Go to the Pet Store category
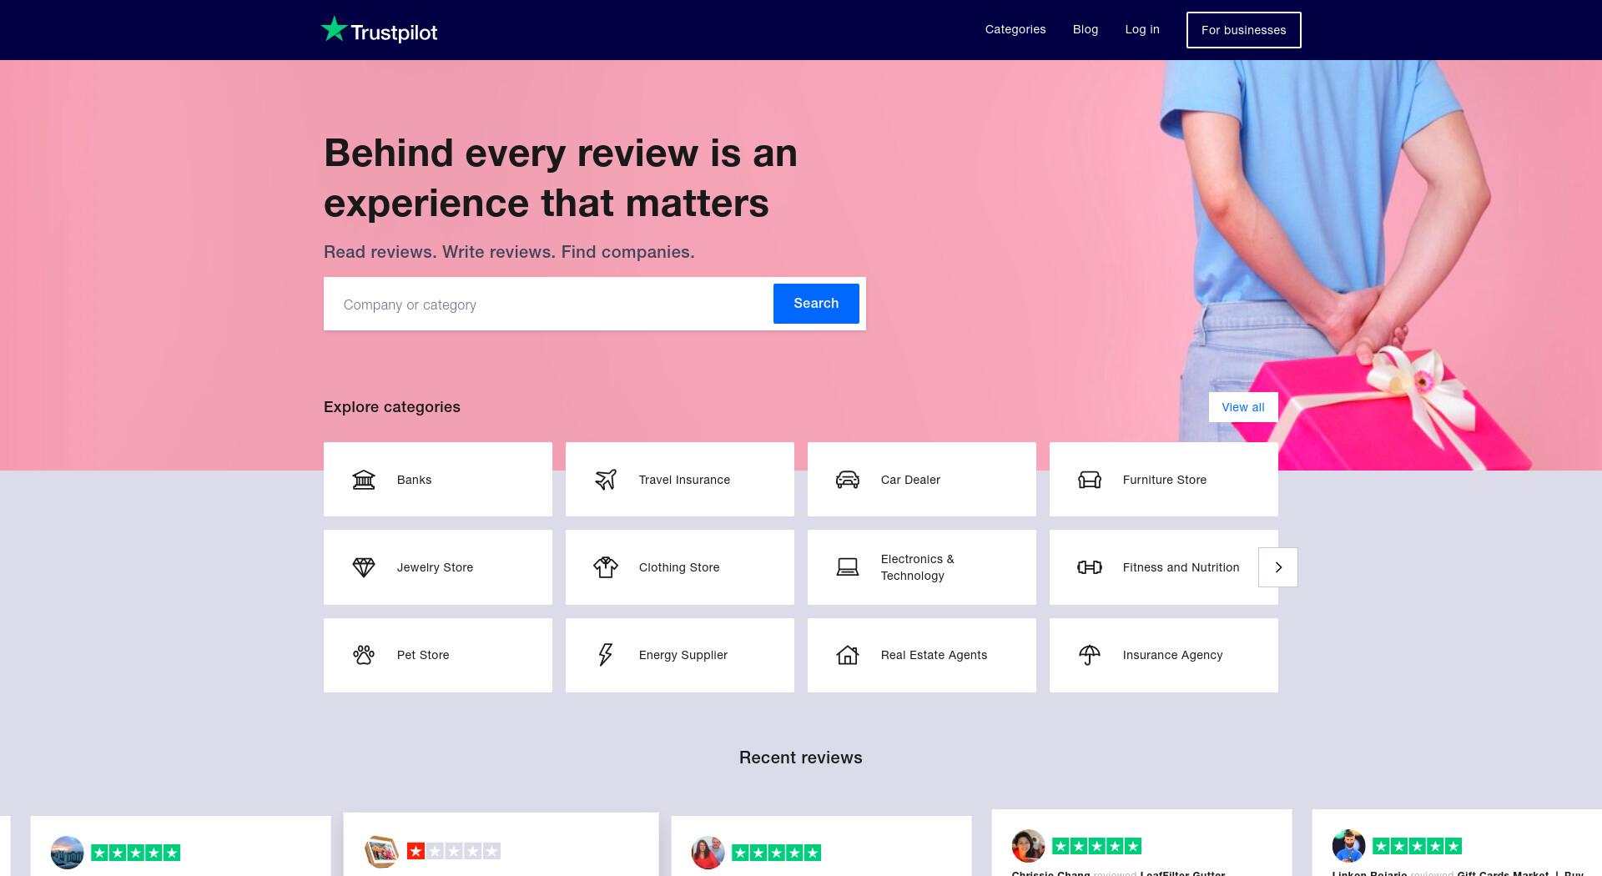 (438, 655)
